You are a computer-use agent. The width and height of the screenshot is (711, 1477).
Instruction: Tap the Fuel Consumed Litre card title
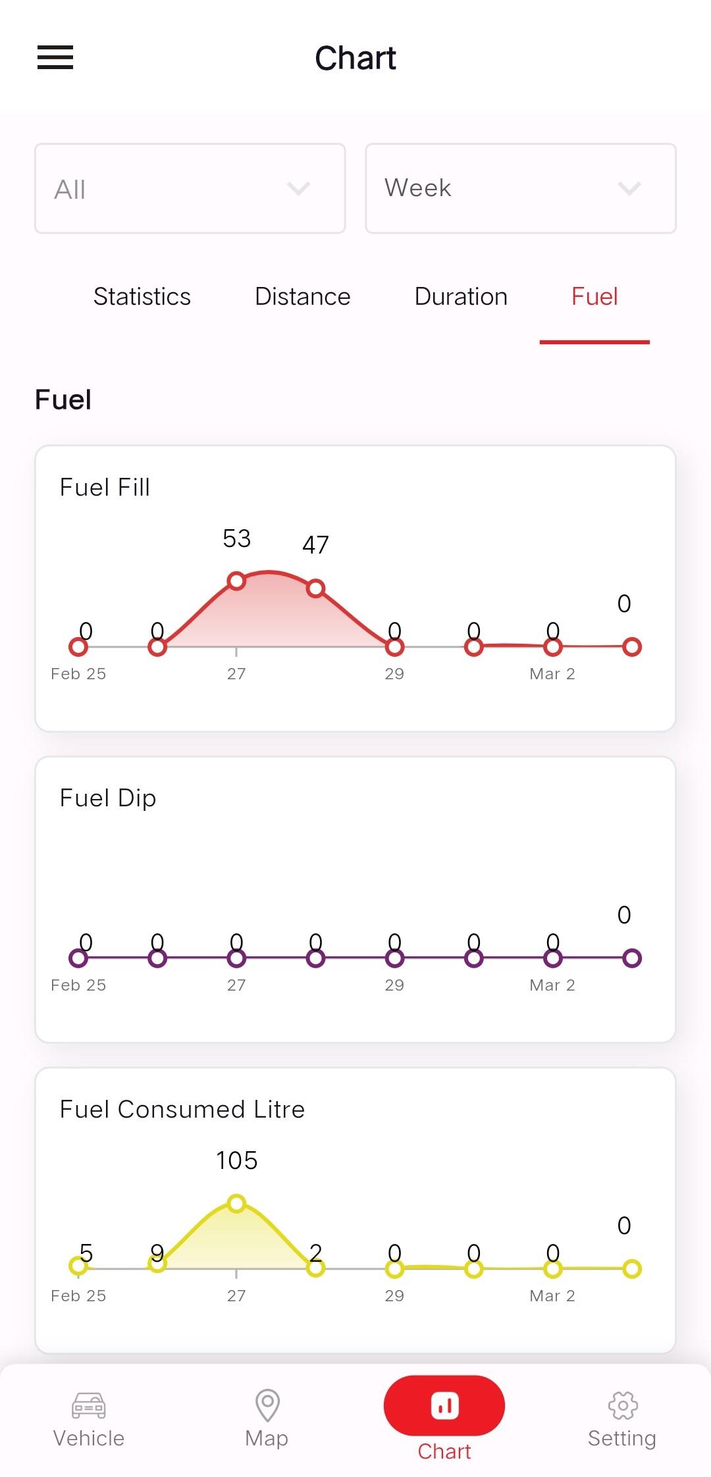[182, 1109]
